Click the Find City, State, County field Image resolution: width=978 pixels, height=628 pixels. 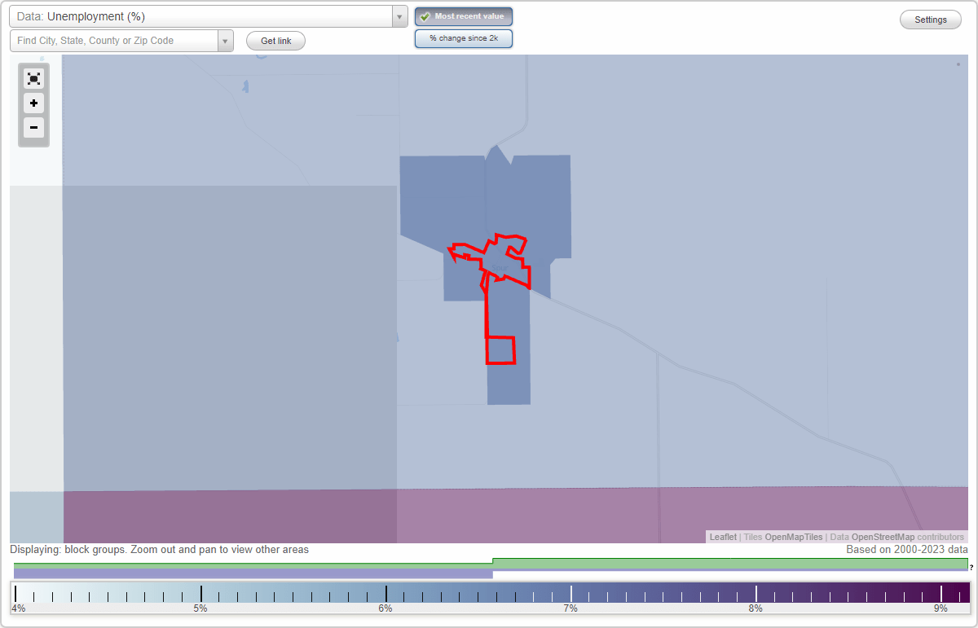114,41
